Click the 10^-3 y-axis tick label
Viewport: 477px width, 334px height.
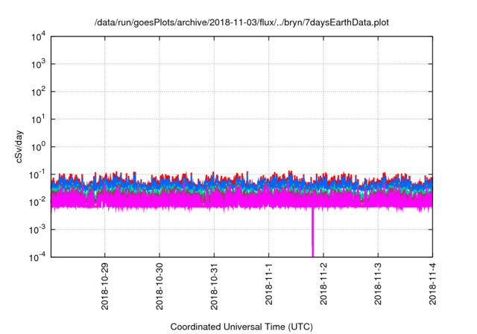(x=38, y=230)
